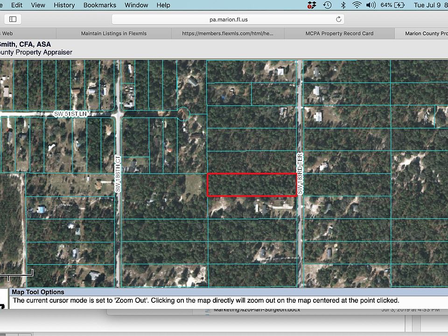Reload the page using address bar icon
Viewport: 448px width, 336px height.
click(x=338, y=19)
